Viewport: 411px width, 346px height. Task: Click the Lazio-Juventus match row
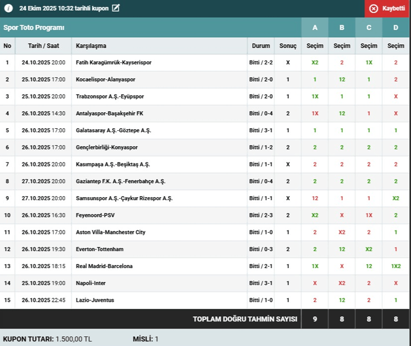[95, 300]
